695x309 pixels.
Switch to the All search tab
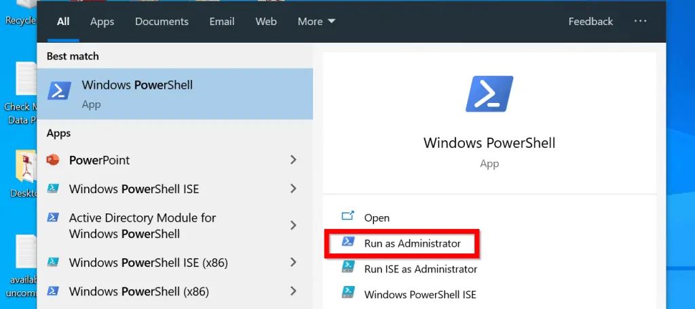pos(63,21)
